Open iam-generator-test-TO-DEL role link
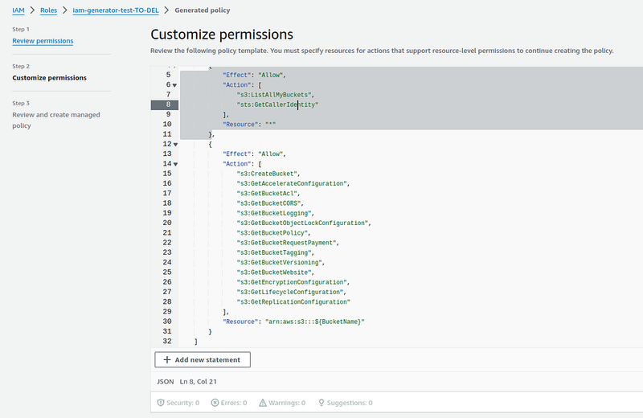Screen dimensions: 643x418 [x=116, y=10]
